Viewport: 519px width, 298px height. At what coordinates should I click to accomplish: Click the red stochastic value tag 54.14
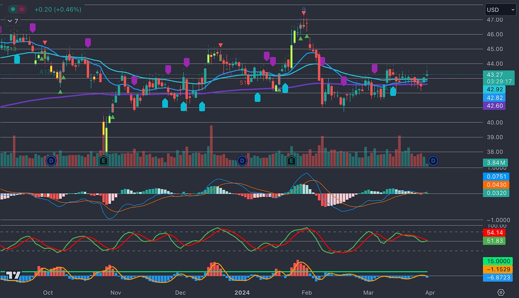click(494, 232)
